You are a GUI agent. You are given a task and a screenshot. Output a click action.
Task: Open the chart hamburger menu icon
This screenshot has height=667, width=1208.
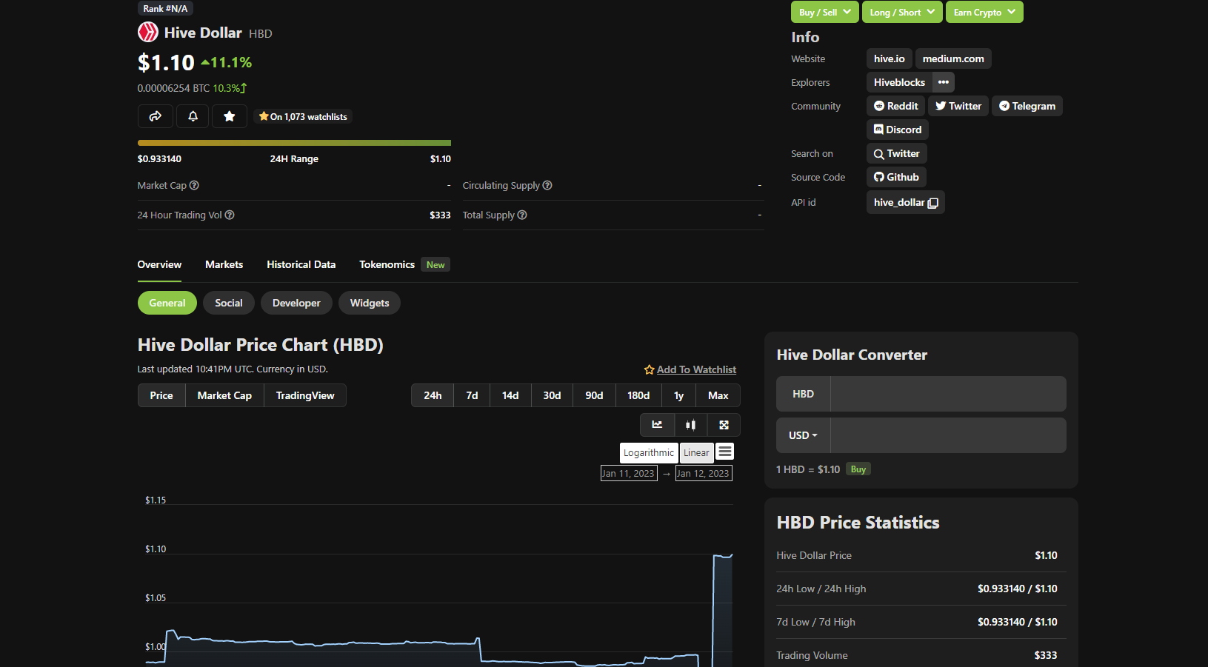point(725,452)
